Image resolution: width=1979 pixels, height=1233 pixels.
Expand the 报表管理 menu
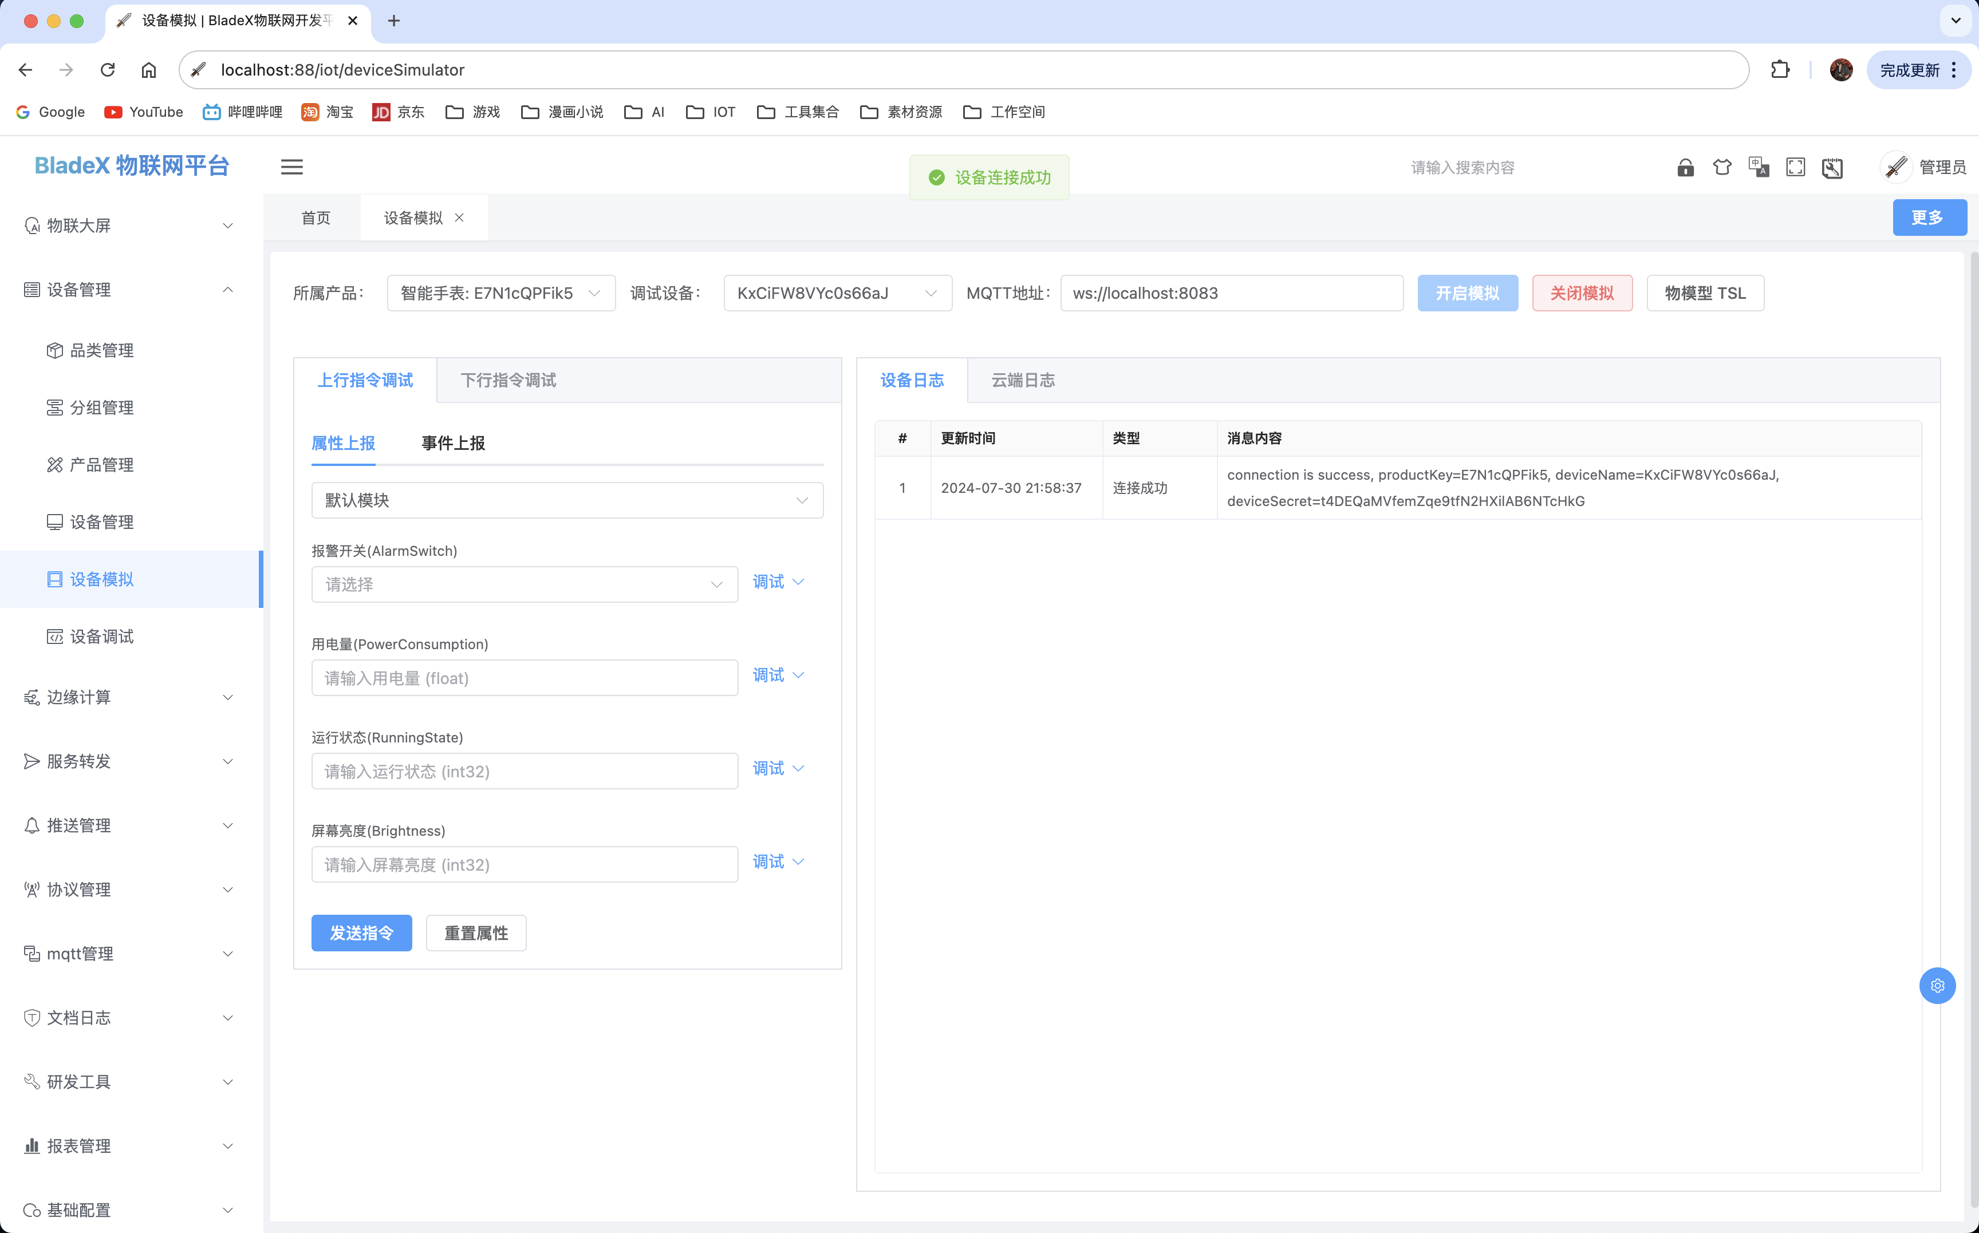[131, 1147]
